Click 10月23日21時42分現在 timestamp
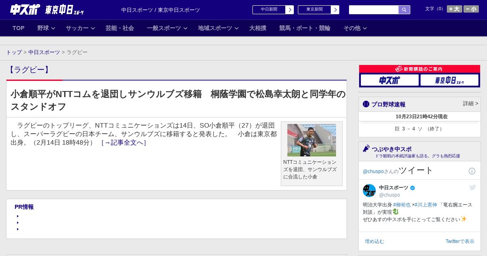 pos(422,117)
